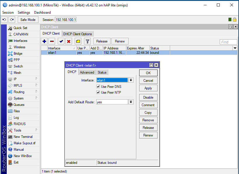Click the dialog's Remove button
Screen dimensions: 239x174
coord(148,120)
